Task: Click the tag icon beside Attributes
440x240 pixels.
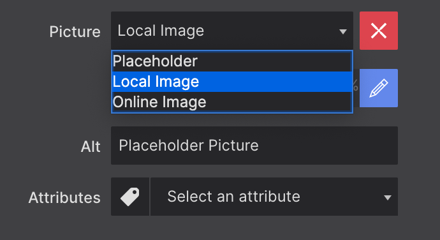Action: 130,197
